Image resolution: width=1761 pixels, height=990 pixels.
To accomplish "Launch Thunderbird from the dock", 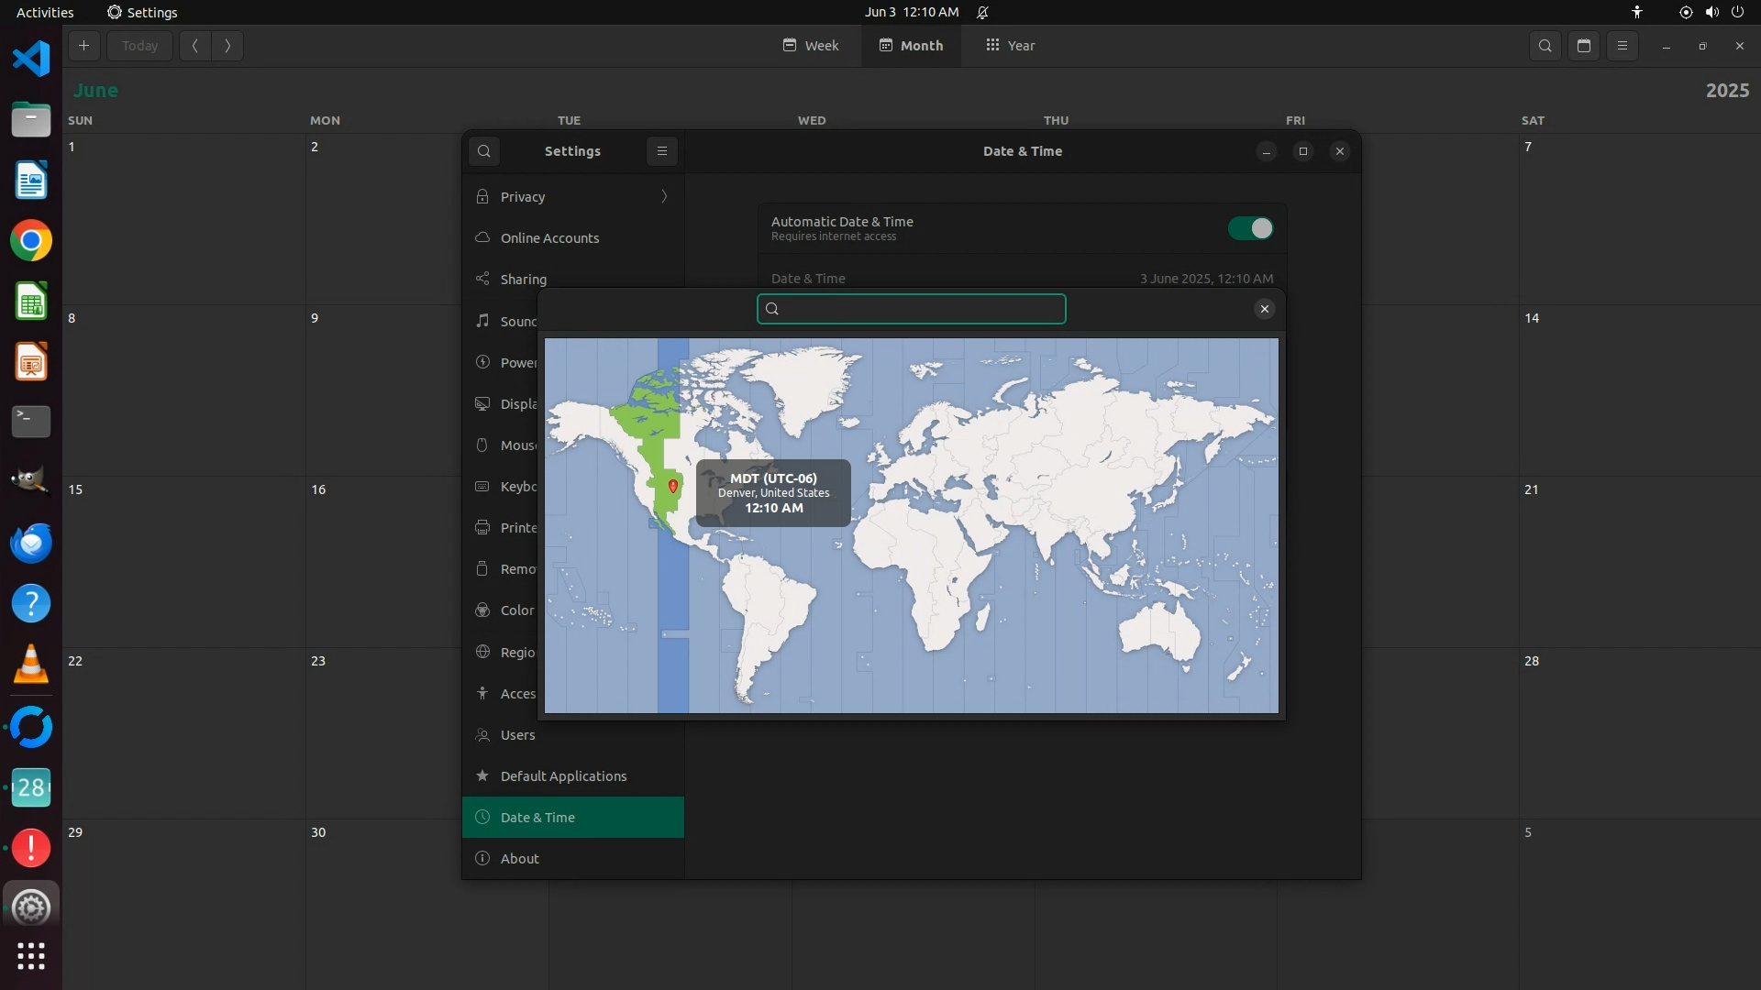I will [31, 544].
